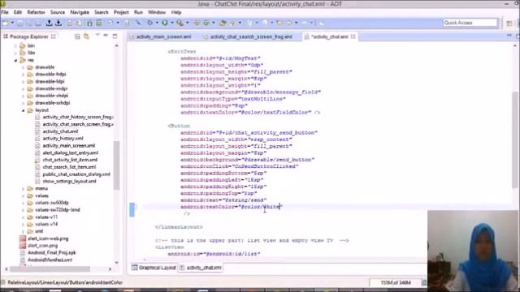Click the heap memory status indicator
The height and width of the screenshot is (292, 520).
[x=396, y=283]
